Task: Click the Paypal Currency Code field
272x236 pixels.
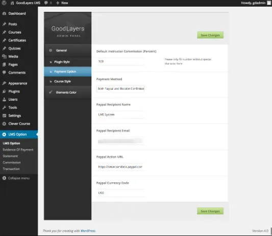Action: (x=120, y=193)
